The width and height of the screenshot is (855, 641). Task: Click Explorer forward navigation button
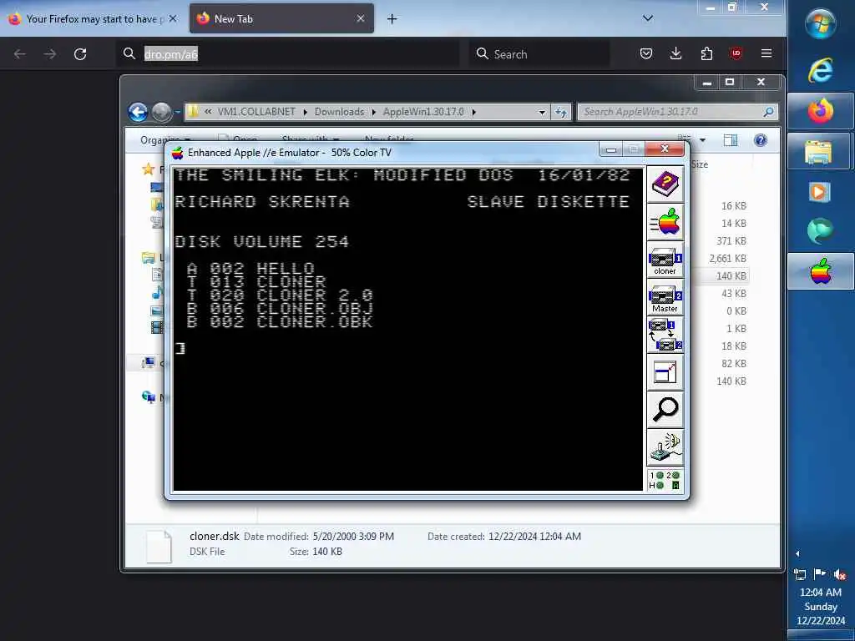click(x=161, y=112)
